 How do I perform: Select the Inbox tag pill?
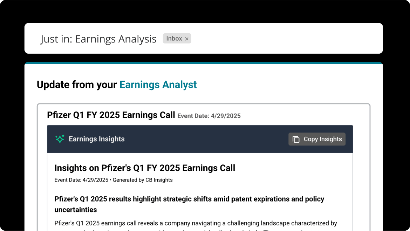[177, 38]
